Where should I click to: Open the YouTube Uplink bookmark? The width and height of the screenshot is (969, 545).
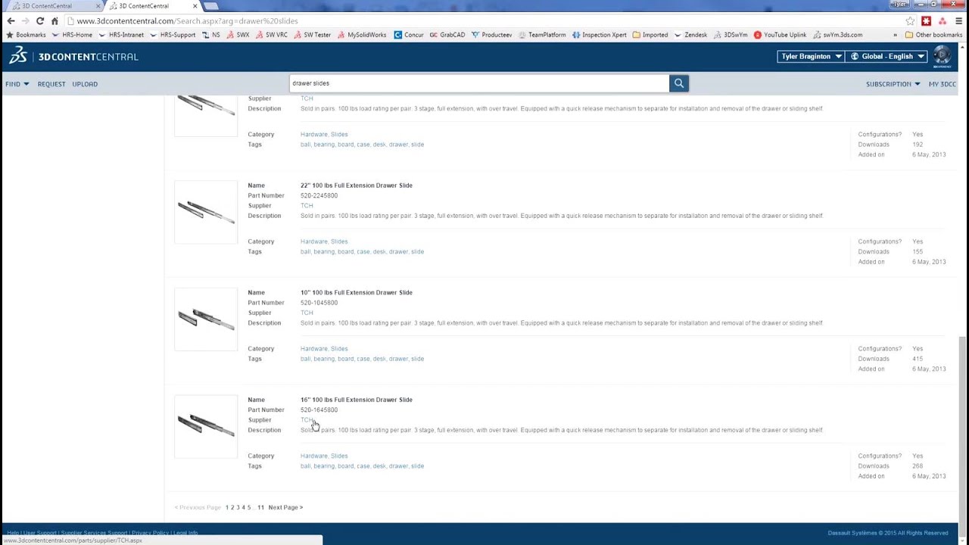point(780,35)
